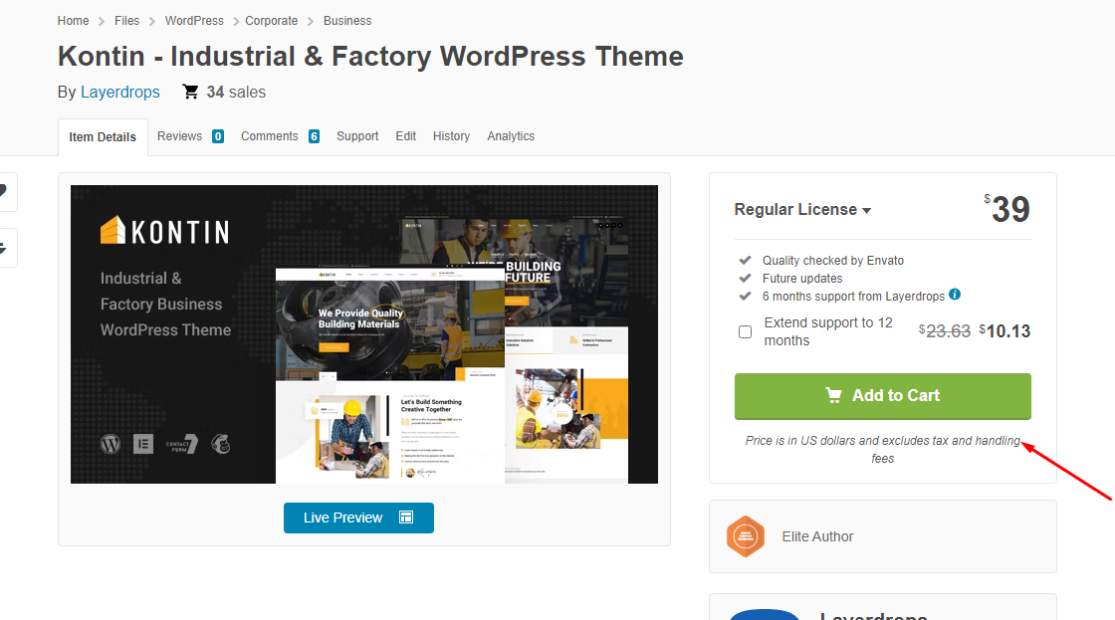Click the $39 price text

click(x=1006, y=209)
